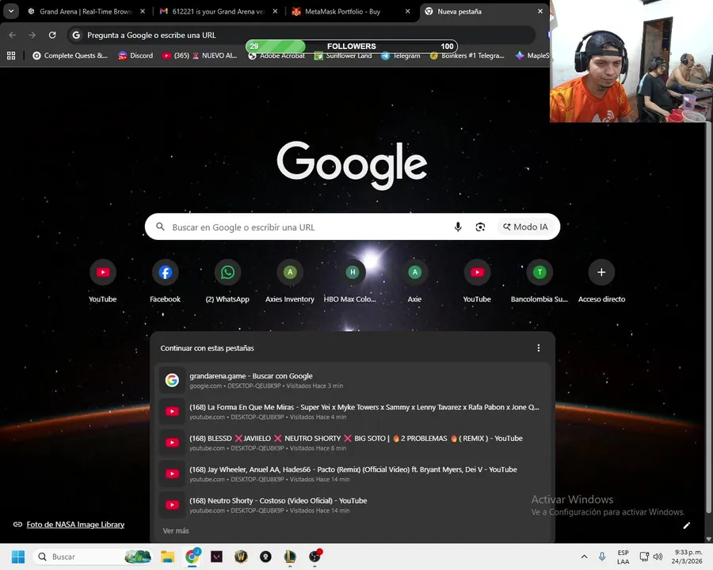Show hidden system tray icons
This screenshot has width=713, height=570.
(585, 557)
